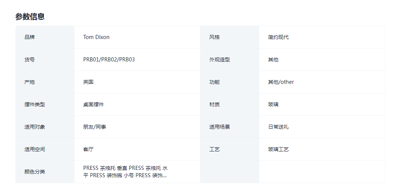
Task: Click the 参数信息 heading
Action: [x=30, y=17]
